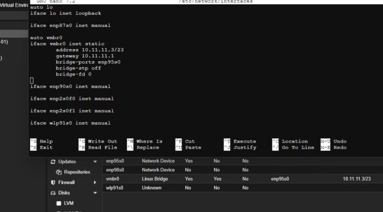383x212 pixels.
Task: Open the Firewall menu item
Action: click(x=66, y=182)
